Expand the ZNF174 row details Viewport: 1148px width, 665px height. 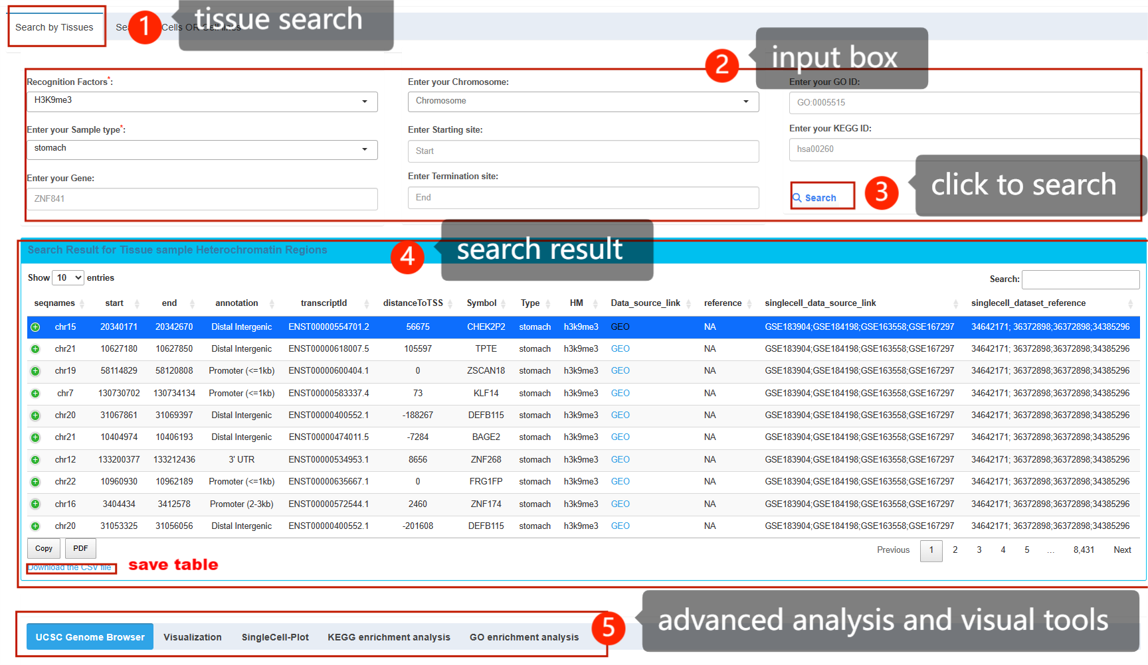click(35, 504)
